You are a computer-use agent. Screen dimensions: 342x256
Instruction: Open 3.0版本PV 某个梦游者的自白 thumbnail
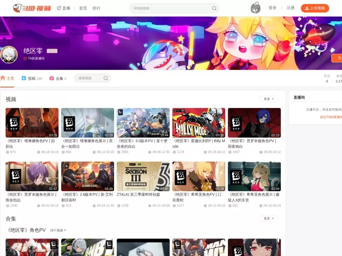coord(143,123)
